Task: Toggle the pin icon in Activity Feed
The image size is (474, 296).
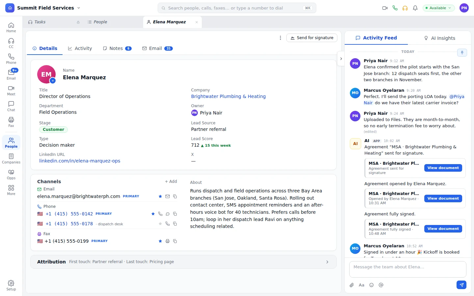Action: (x=462, y=53)
